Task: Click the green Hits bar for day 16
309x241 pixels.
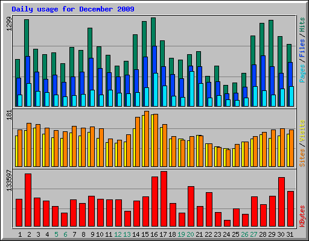Action: 153,32
